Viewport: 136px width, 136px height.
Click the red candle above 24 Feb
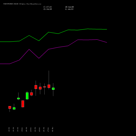pos(36,87)
